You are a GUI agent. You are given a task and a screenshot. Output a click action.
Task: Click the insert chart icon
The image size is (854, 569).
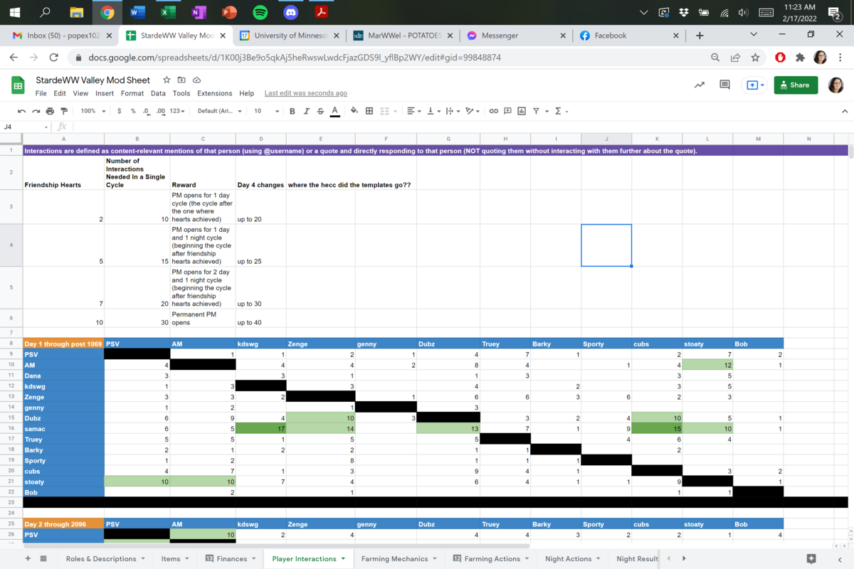click(x=522, y=111)
